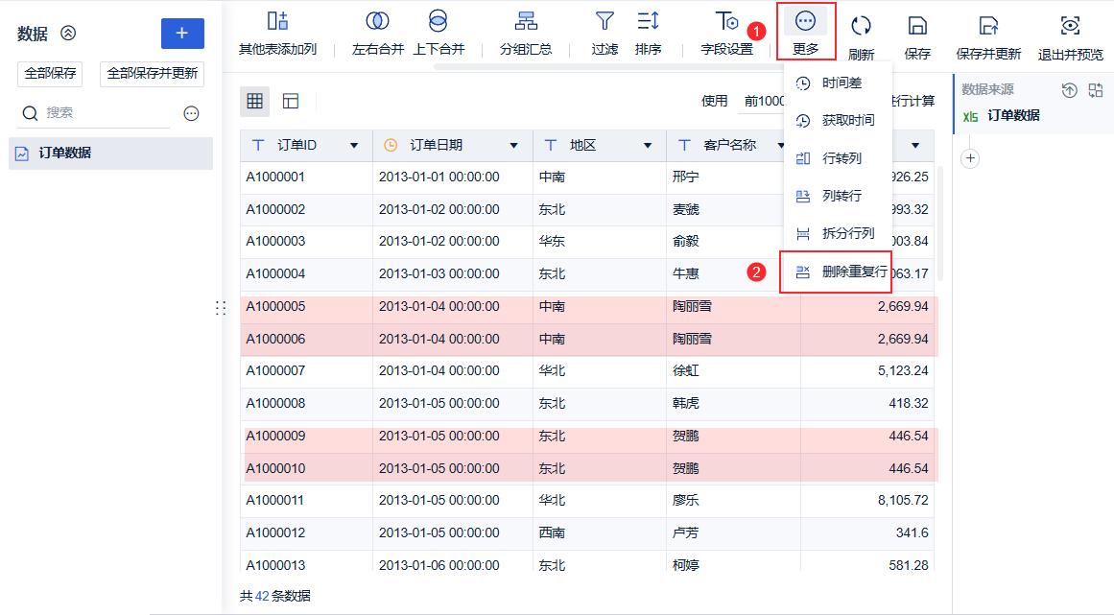This screenshot has height=615, width=1114.
Task: Choose 时间差 from the more menu
Action: pos(838,83)
